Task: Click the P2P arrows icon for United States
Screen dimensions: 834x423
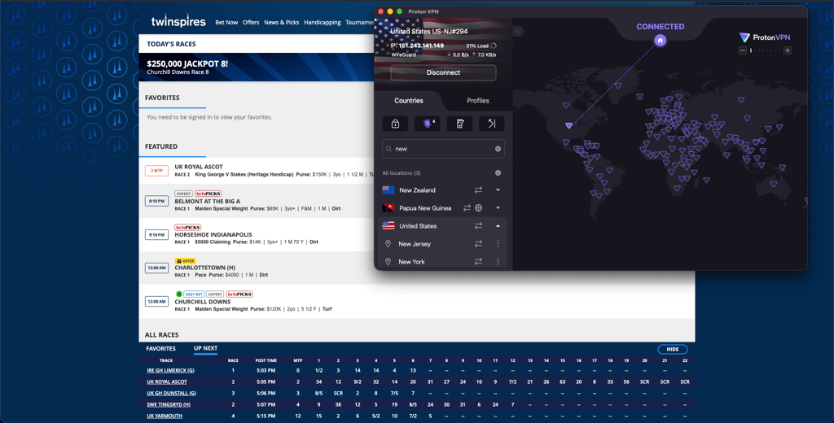Action: [478, 226]
